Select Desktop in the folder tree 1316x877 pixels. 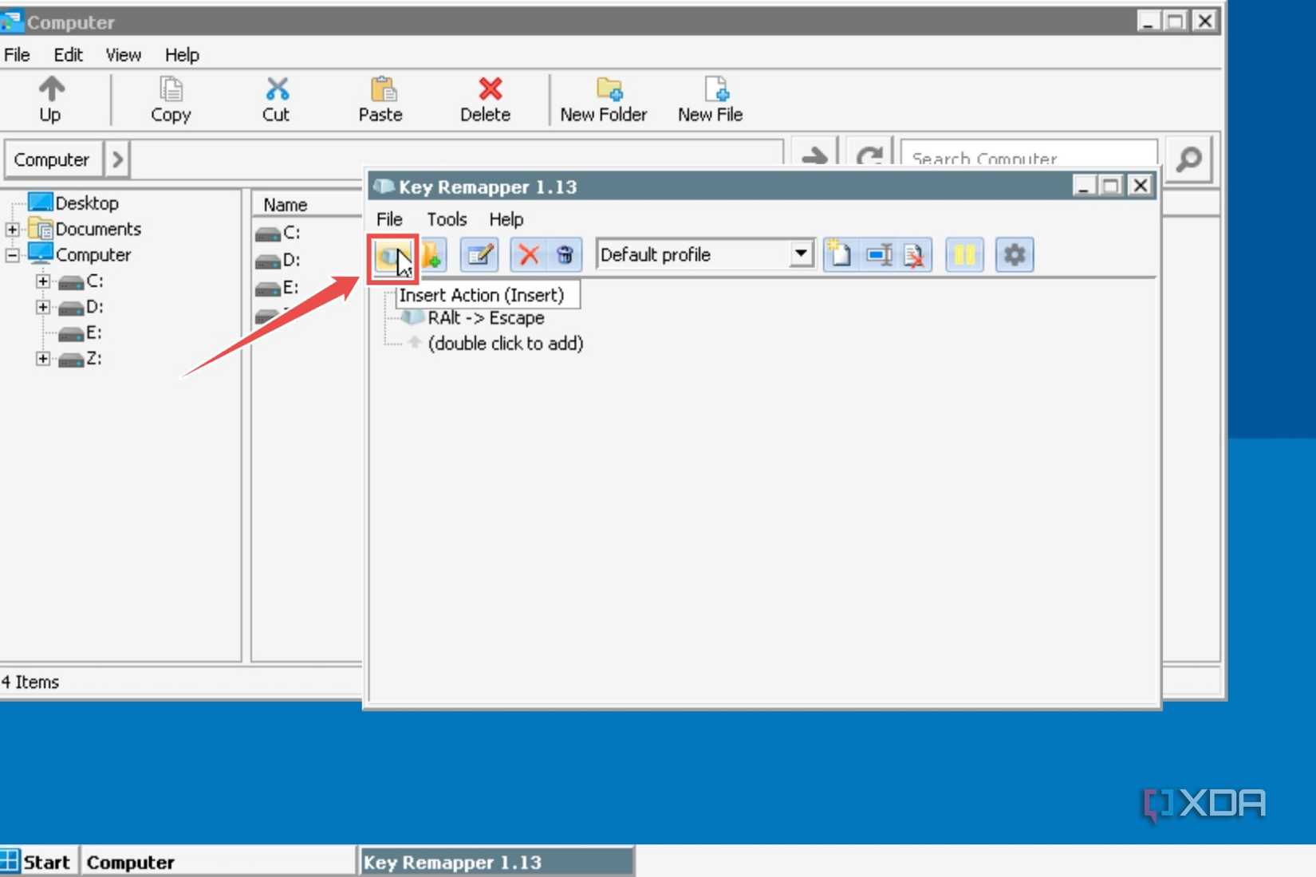click(86, 203)
